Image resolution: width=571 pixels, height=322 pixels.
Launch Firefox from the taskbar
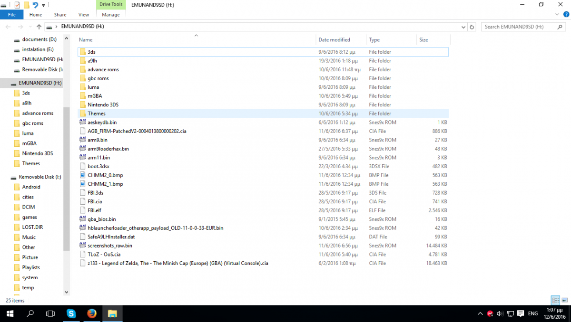pos(92,313)
